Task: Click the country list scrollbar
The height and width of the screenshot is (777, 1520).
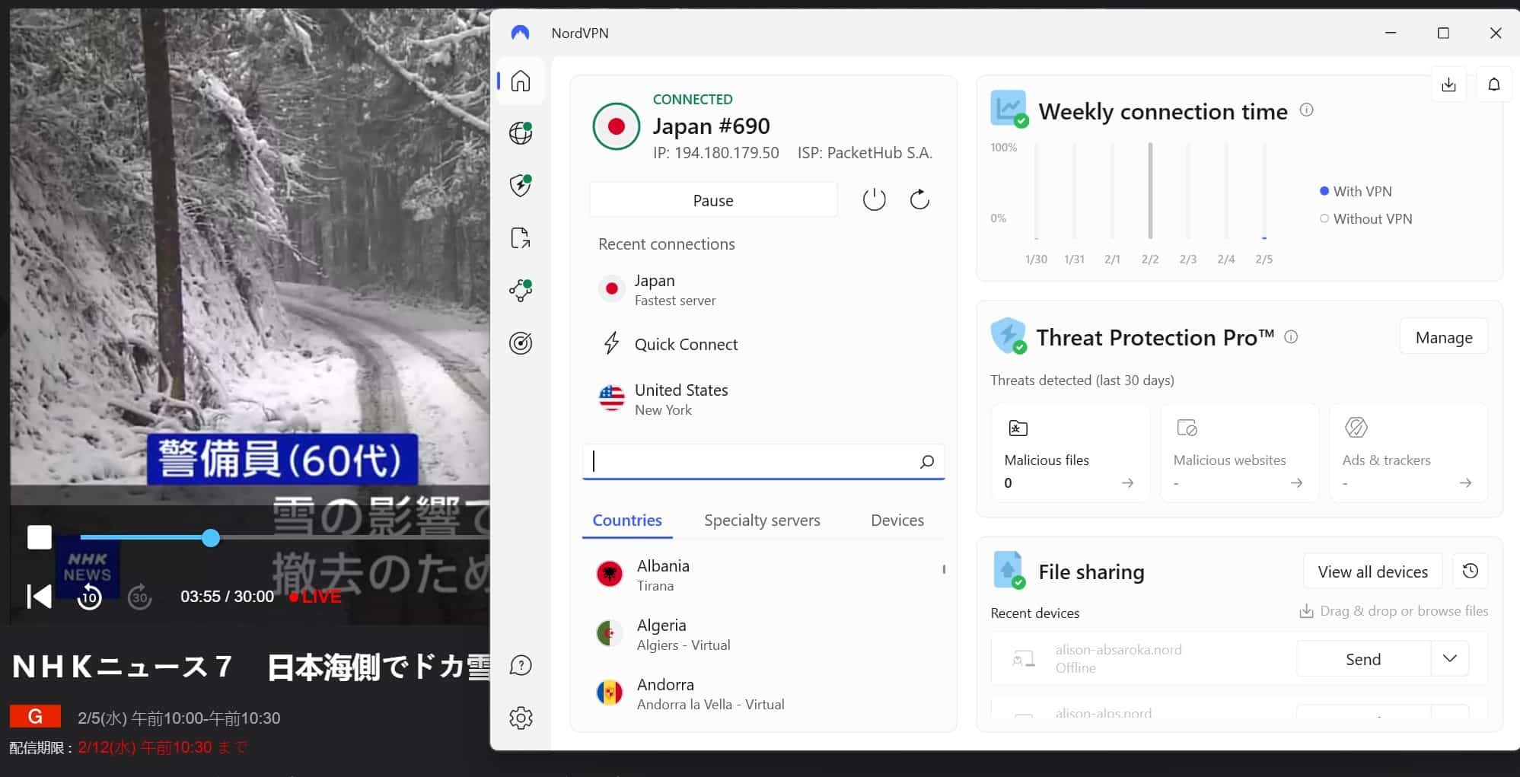Action: click(944, 568)
